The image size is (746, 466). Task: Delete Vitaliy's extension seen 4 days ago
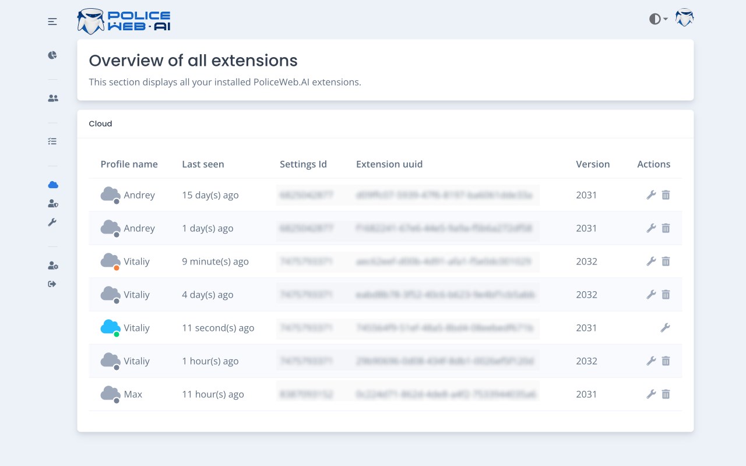(x=666, y=295)
